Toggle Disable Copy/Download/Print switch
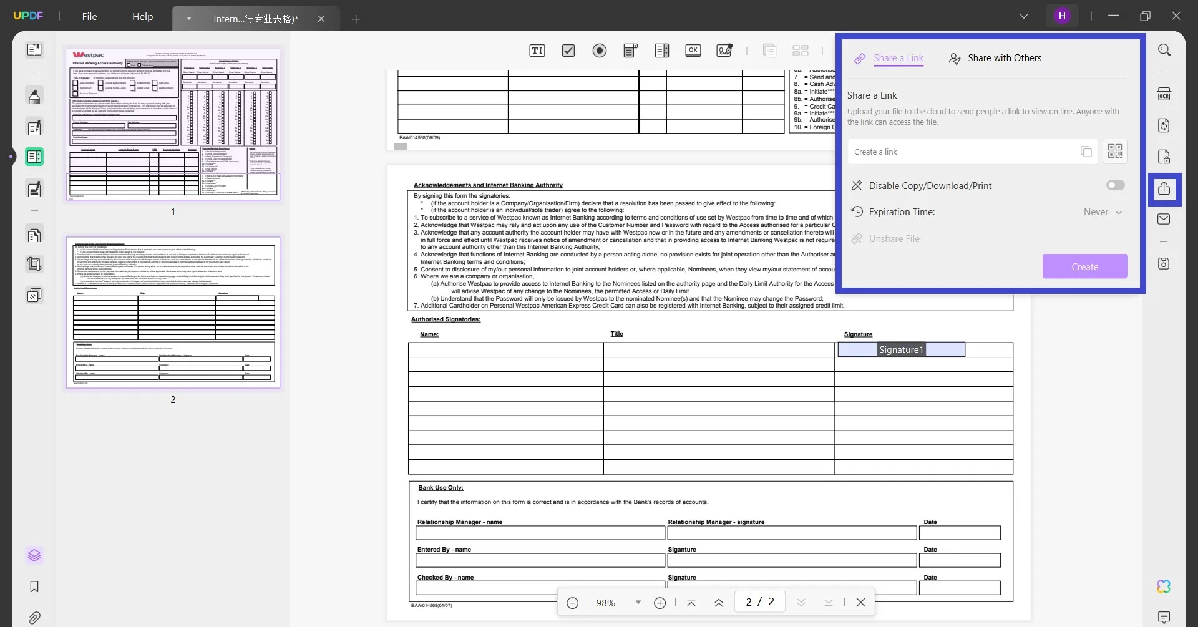 pyautogui.click(x=1116, y=185)
